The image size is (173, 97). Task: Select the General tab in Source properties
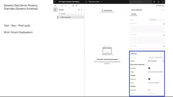pyautogui.click(x=134, y=14)
